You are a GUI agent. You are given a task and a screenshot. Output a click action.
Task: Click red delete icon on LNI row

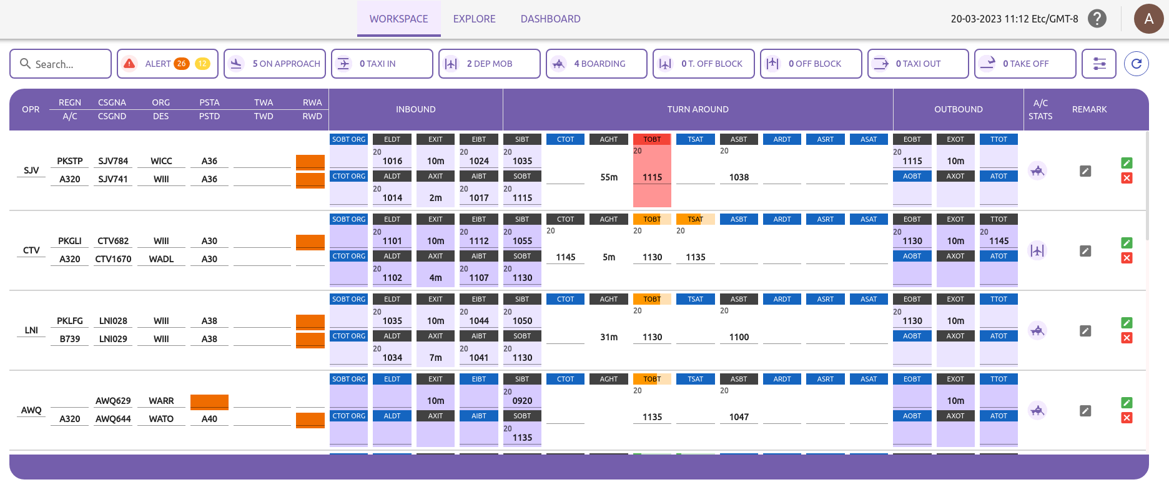coord(1127,338)
